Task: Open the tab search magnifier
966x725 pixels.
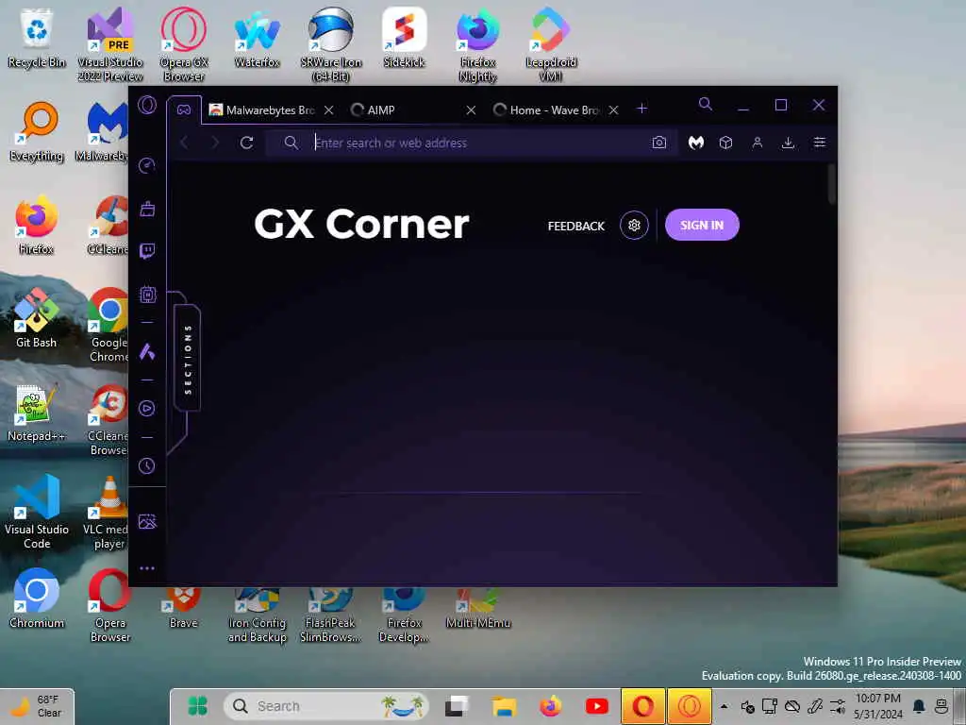Action: pos(706,104)
